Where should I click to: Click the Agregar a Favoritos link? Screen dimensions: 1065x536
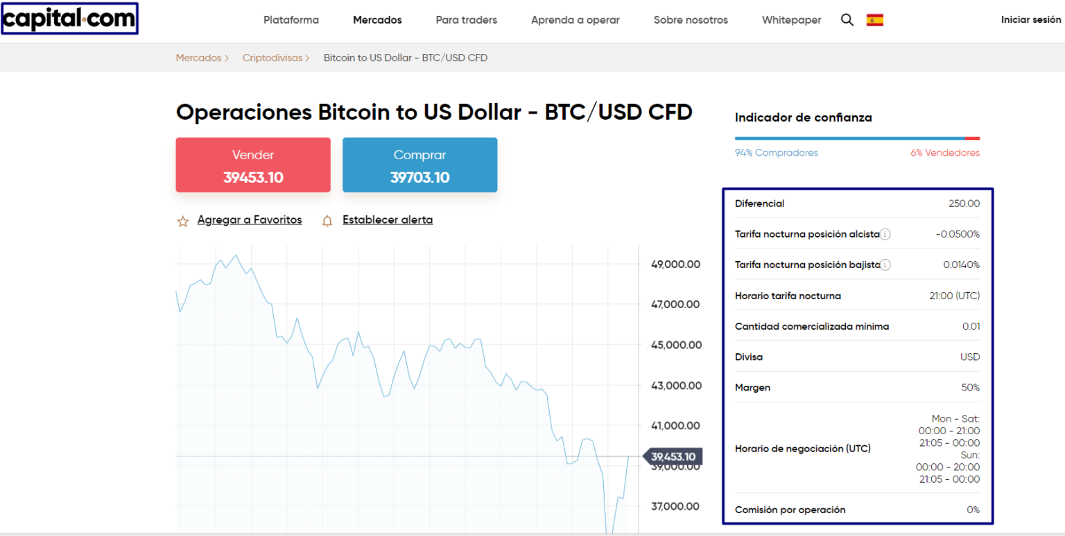[250, 220]
